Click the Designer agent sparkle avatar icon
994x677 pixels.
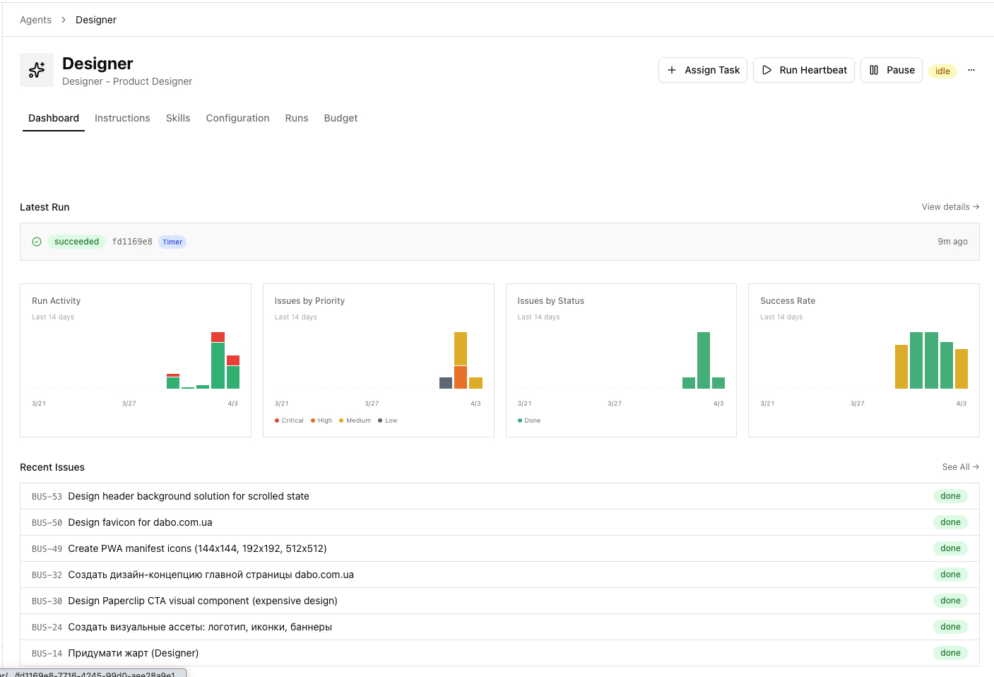tap(36, 70)
